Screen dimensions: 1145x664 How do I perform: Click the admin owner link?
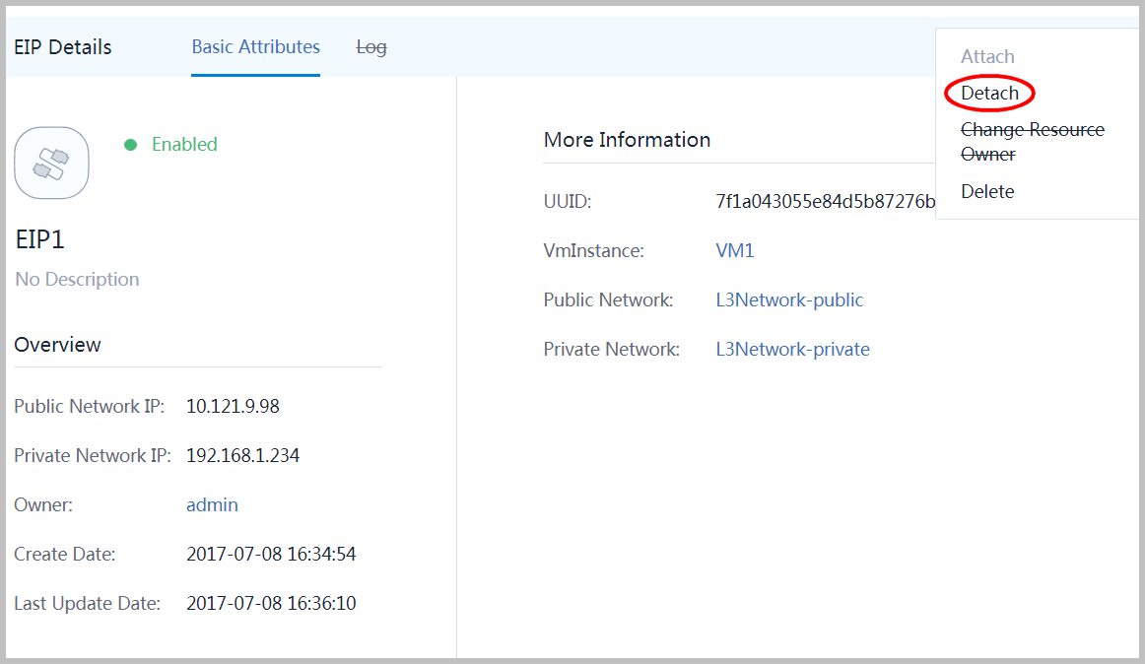click(x=212, y=504)
